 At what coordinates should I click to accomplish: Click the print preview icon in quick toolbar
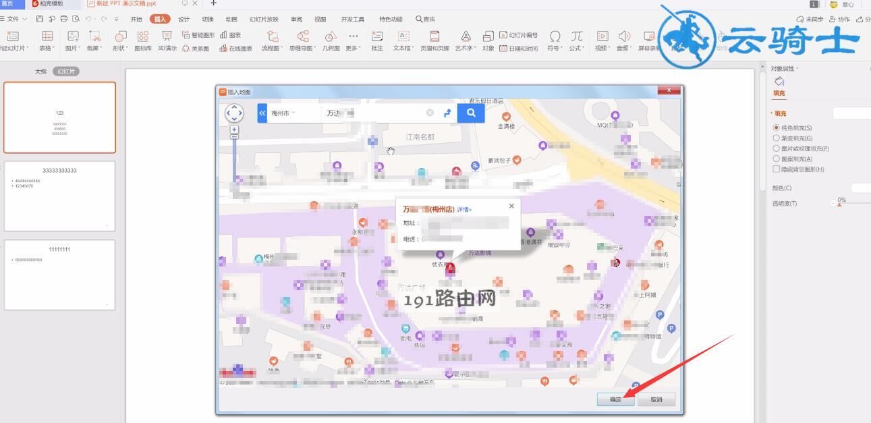75,19
